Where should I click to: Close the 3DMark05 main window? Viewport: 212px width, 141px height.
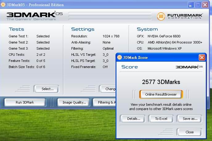pyautogui.click(x=205, y=5)
